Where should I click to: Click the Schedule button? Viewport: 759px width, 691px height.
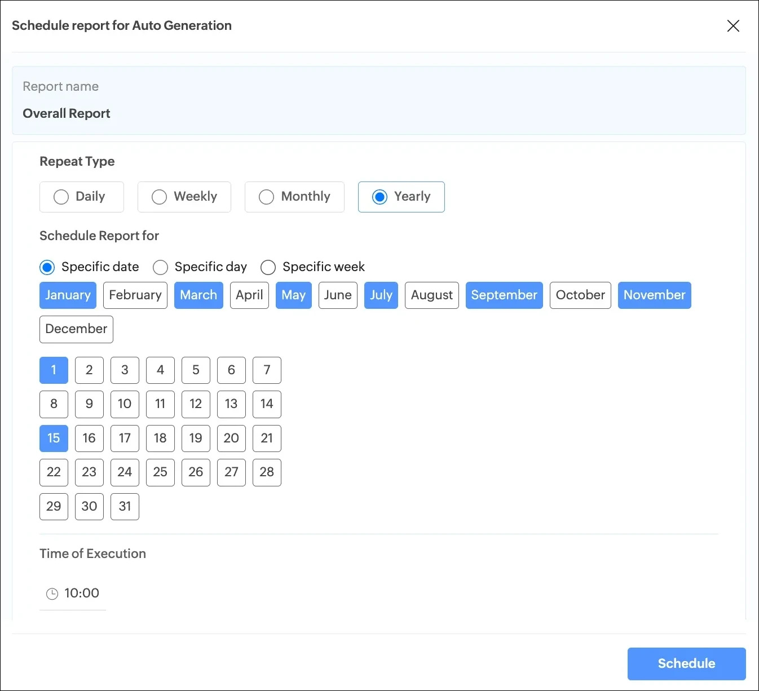686,663
